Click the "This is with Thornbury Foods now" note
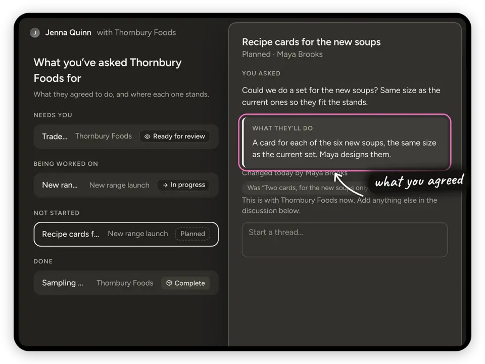The width and height of the screenshot is (485, 364). click(x=339, y=205)
